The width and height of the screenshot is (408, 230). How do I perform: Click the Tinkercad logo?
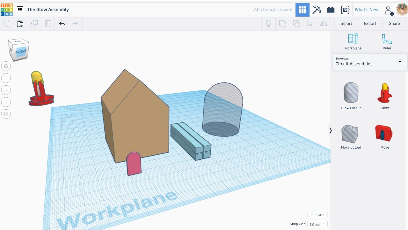(x=7, y=10)
